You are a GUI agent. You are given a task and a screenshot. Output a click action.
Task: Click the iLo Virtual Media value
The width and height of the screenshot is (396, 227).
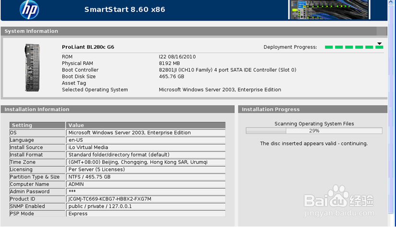point(146,148)
